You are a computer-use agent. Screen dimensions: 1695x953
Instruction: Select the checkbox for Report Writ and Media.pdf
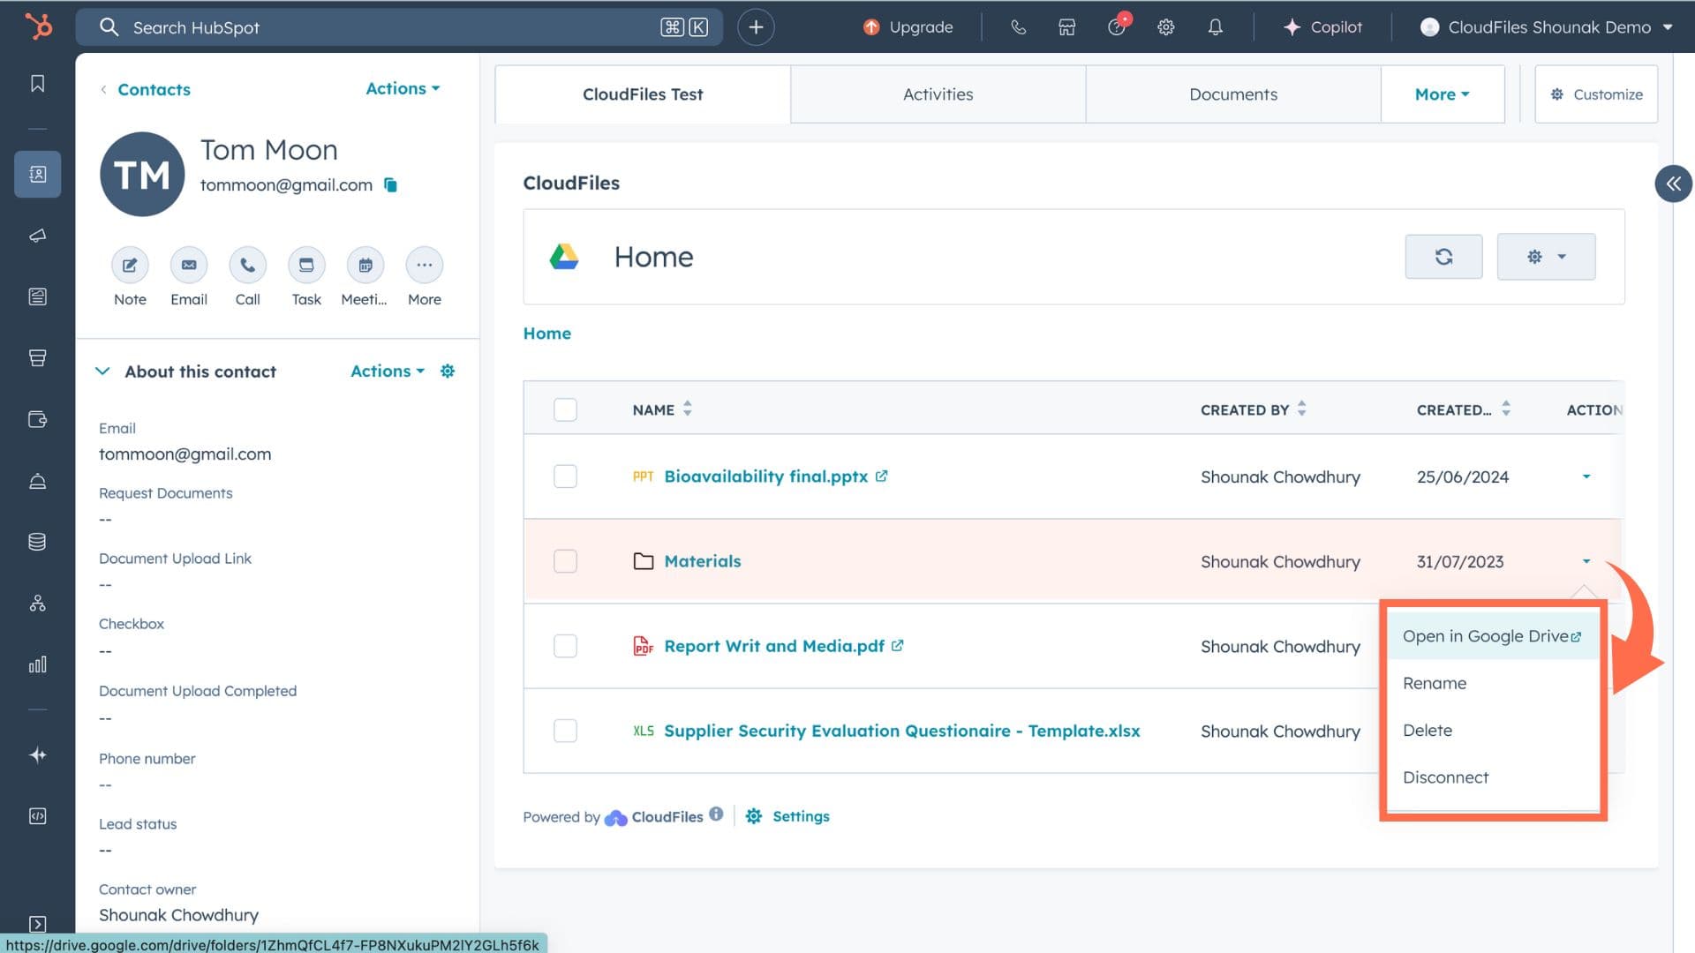(x=565, y=645)
